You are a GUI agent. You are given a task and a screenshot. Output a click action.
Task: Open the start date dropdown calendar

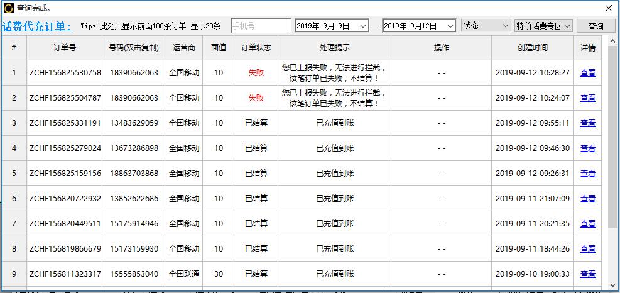pos(363,26)
